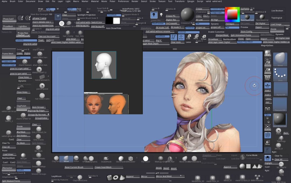Click the orange head reference image
The image size is (291, 183).
[106, 104]
